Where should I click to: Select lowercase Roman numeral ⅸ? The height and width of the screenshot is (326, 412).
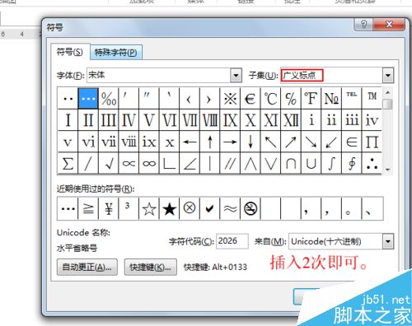click(x=149, y=142)
